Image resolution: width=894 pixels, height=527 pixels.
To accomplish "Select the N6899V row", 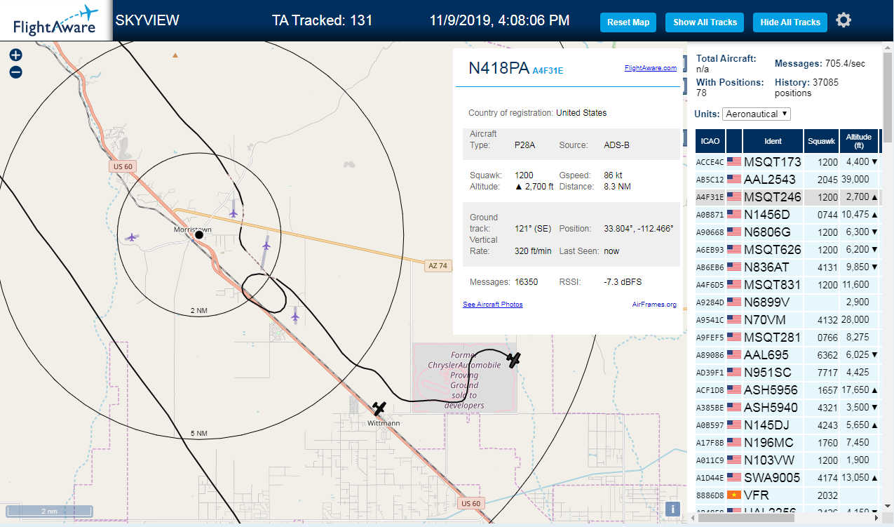I will [787, 302].
